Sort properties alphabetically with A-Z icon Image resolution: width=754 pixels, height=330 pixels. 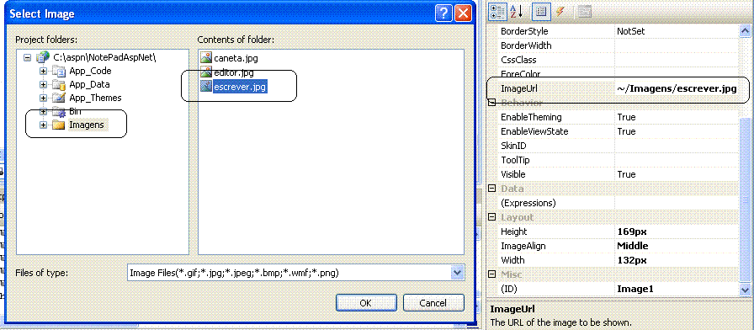[517, 11]
